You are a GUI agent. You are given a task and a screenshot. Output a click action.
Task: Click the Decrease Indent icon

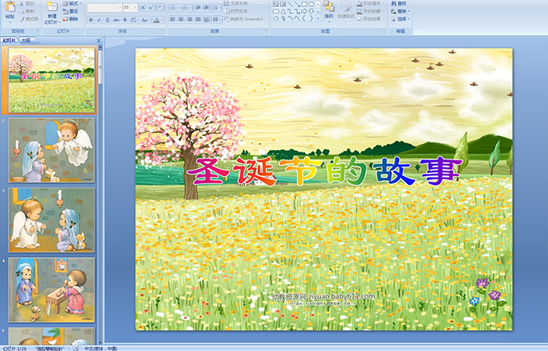tap(198, 8)
